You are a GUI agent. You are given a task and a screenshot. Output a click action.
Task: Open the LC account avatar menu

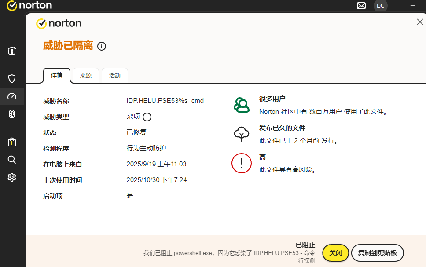pos(381,6)
